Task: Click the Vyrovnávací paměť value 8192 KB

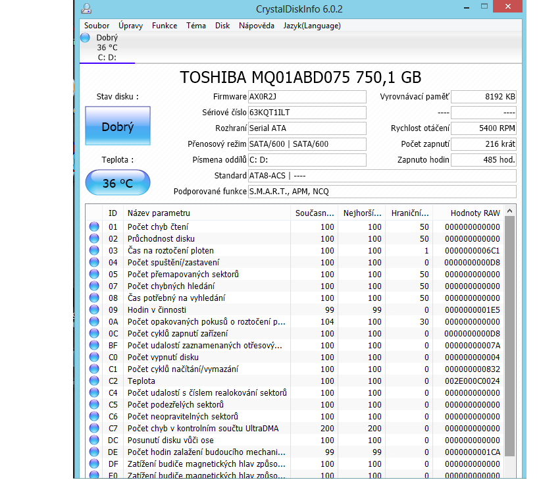Action: tap(484, 97)
